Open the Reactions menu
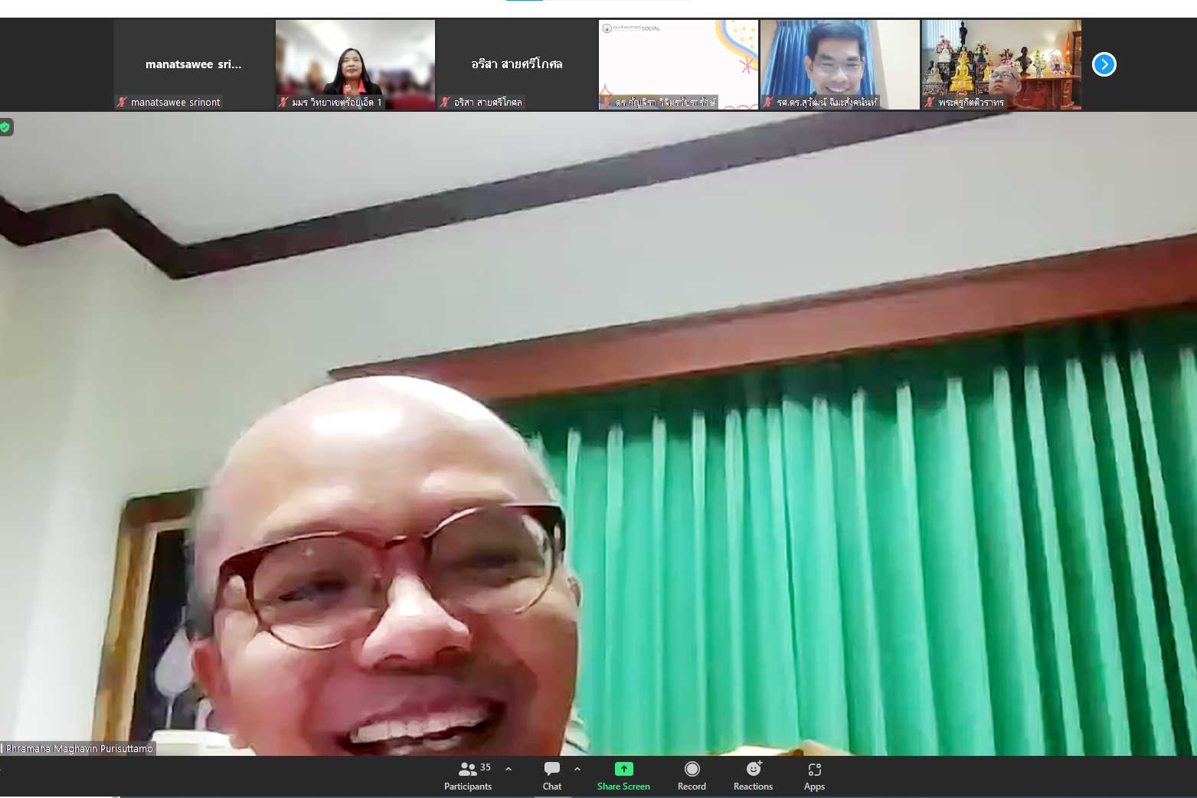 (753, 775)
